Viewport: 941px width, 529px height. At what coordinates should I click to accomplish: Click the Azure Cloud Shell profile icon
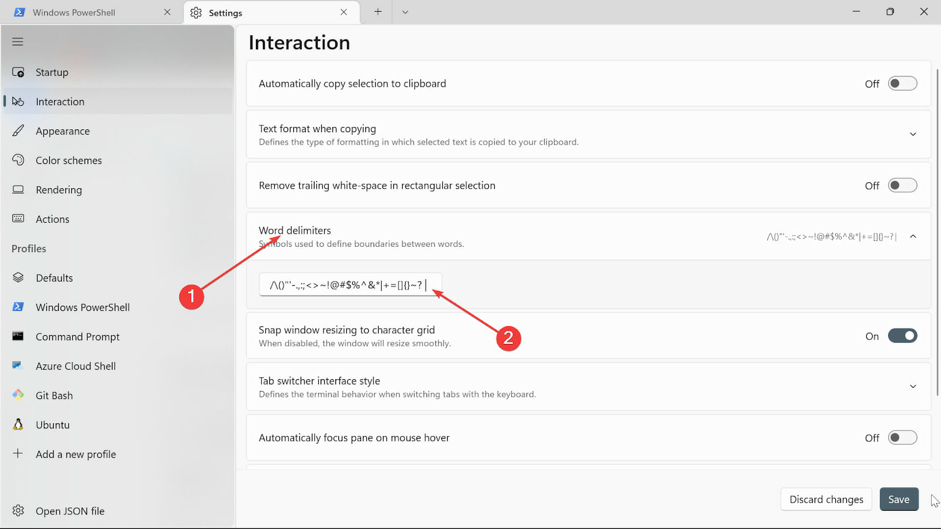click(18, 365)
